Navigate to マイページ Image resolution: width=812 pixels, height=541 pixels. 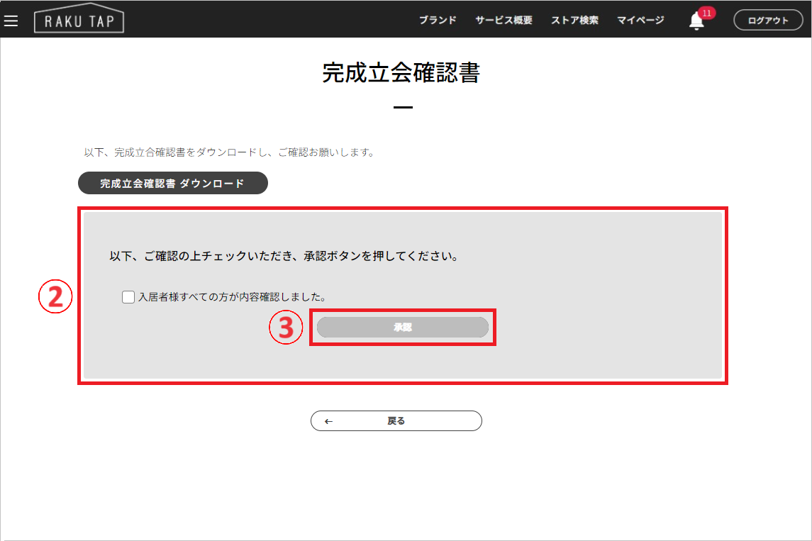pyautogui.click(x=640, y=20)
